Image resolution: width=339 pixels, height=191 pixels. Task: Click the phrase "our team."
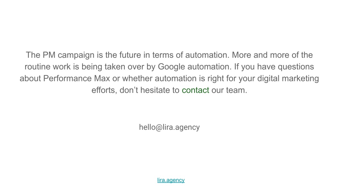pyautogui.click(x=229, y=90)
